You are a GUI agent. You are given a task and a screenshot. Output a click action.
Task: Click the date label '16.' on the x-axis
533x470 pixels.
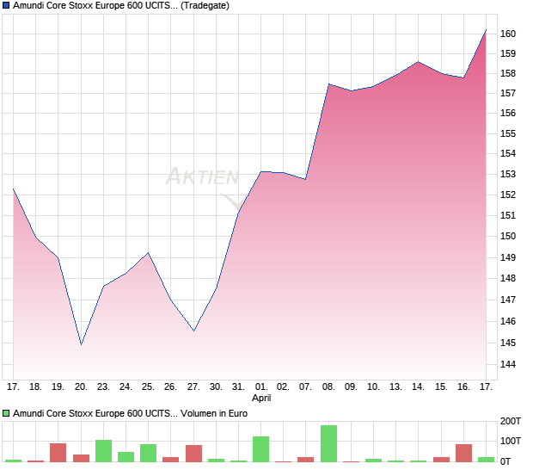[x=463, y=387]
